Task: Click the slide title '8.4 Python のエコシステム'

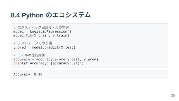Action: (x=51, y=15)
